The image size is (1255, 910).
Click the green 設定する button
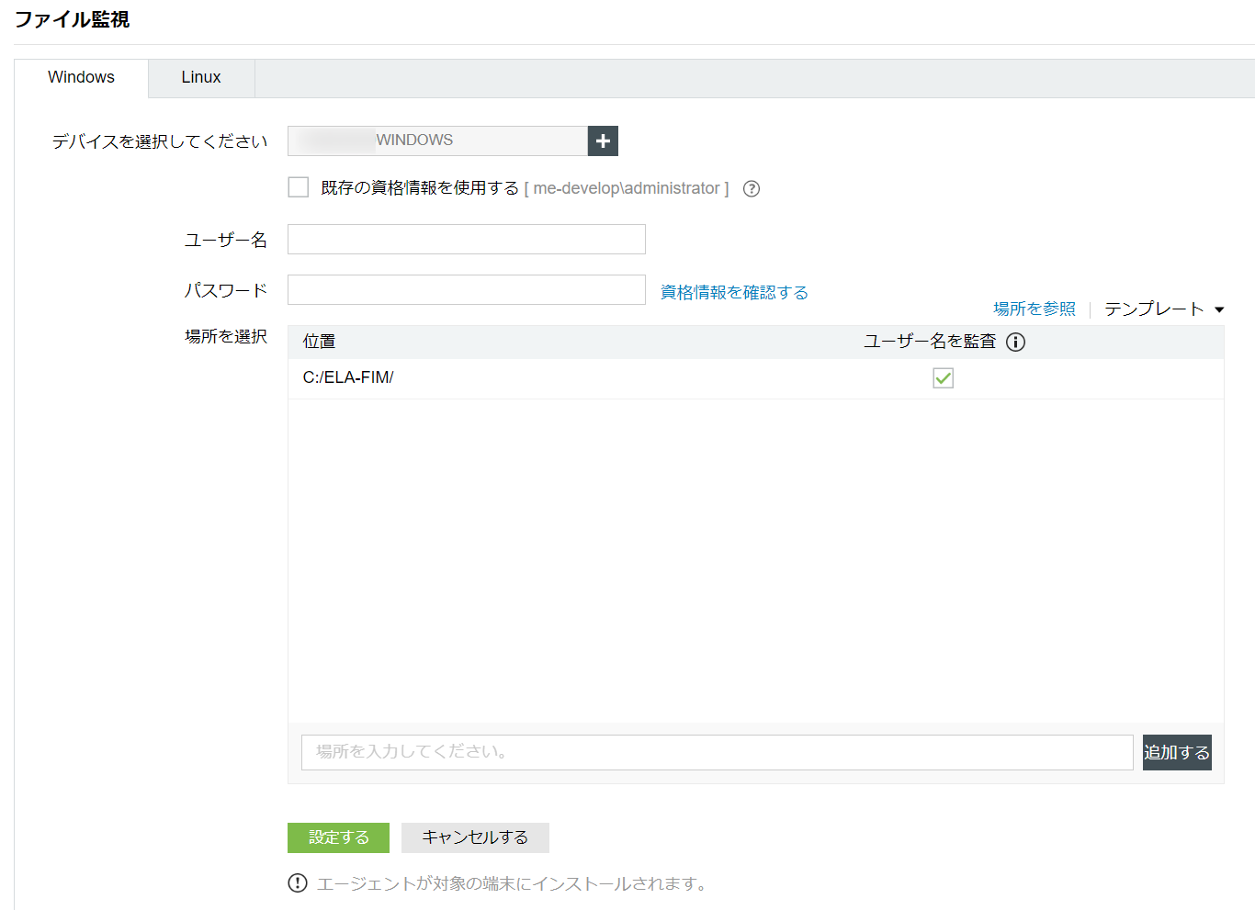(x=338, y=837)
